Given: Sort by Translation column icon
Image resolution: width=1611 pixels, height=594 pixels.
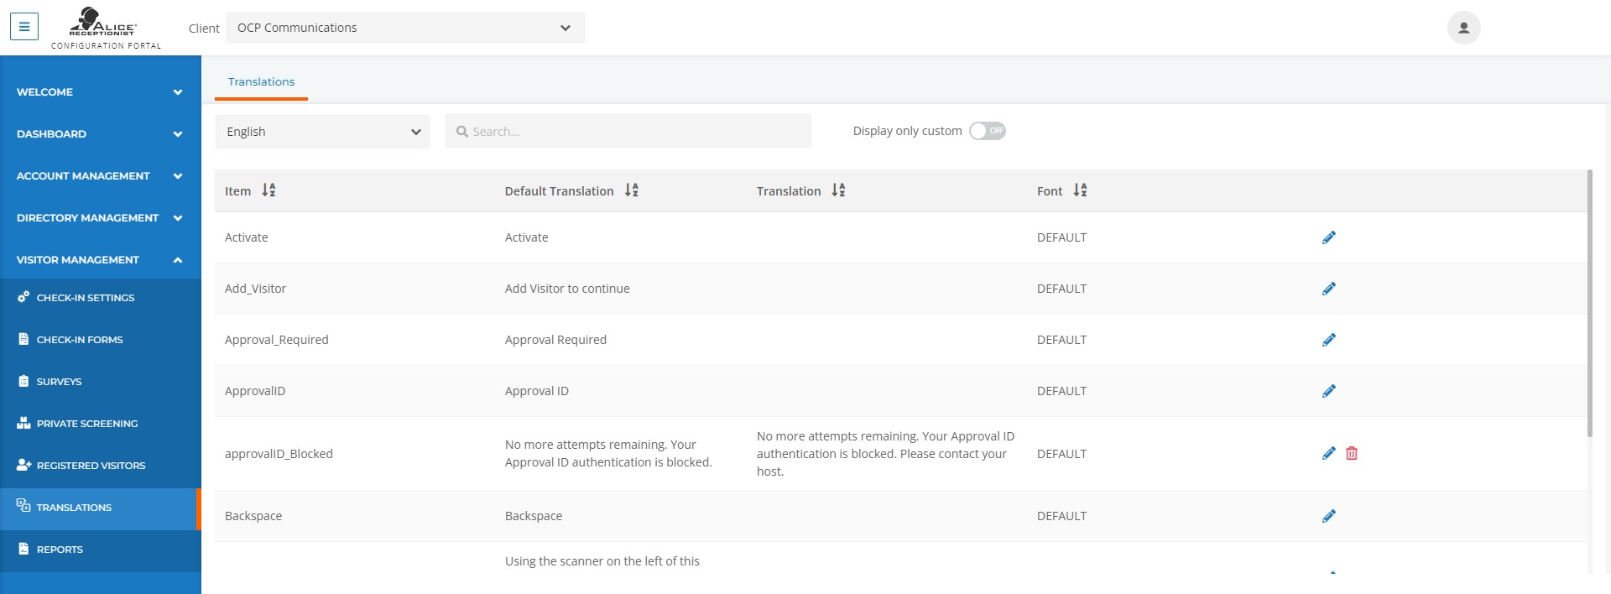Looking at the screenshot, I should pos(838,190).
